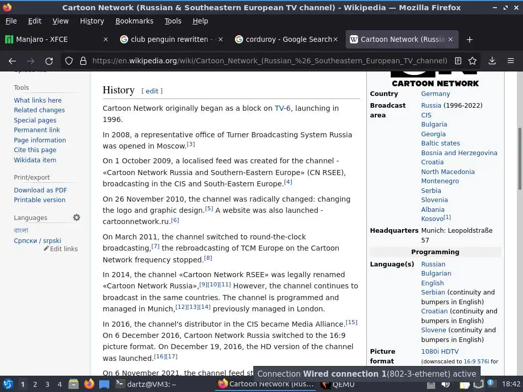
Task: Click Download as PDF
Action: point(40,190)
